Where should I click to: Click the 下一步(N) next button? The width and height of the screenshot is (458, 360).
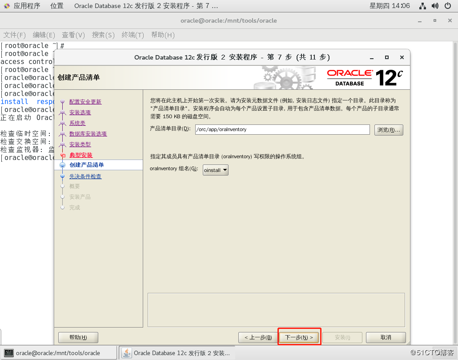(299, 337)
